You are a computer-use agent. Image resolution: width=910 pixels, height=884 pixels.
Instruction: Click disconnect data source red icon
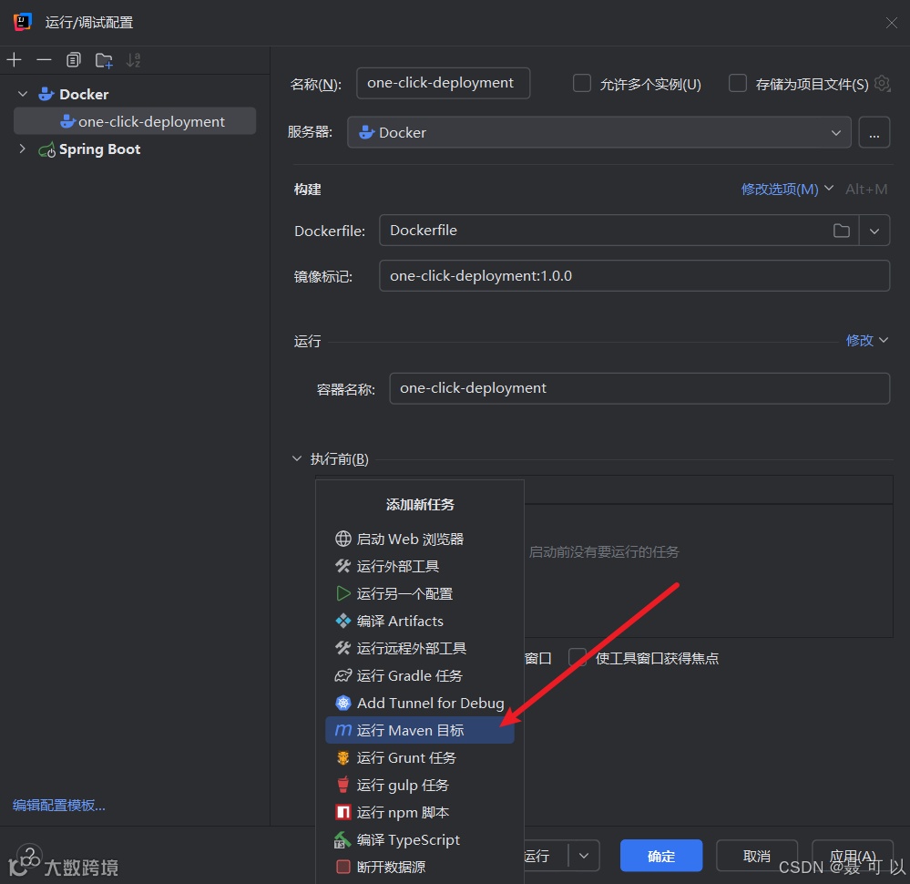(x=343, y=867)
